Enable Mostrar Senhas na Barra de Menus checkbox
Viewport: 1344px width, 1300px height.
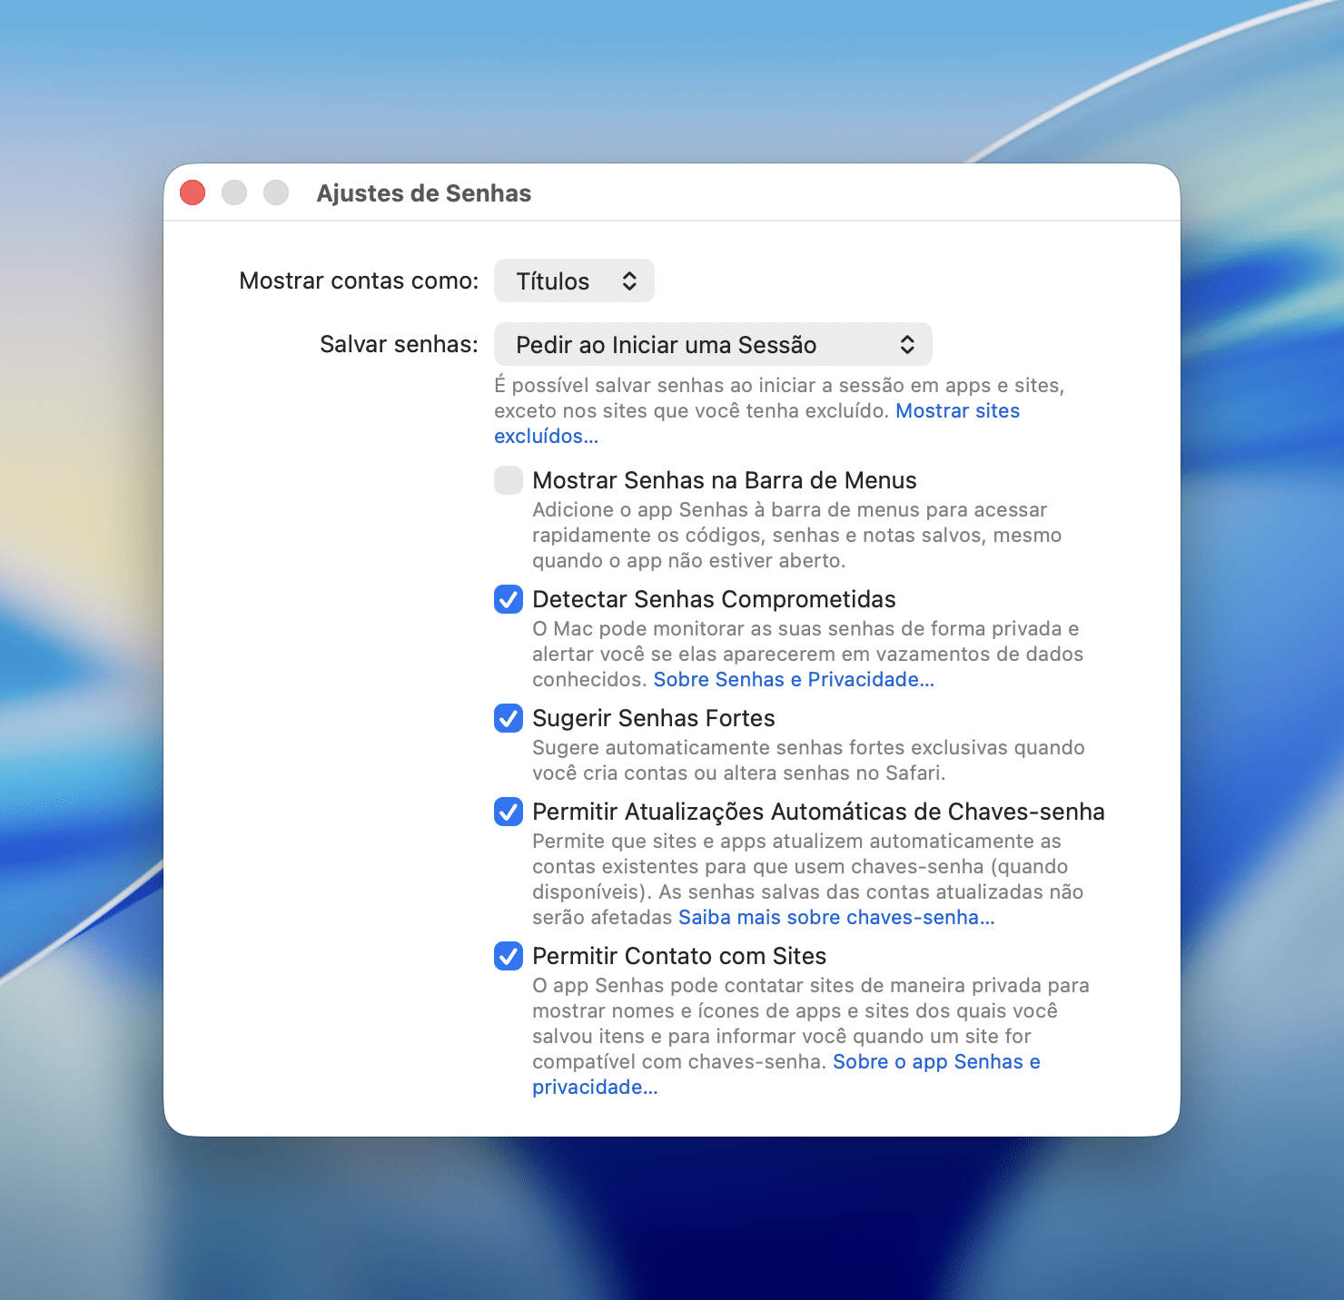pyautogui.click(x=509, y=480)
